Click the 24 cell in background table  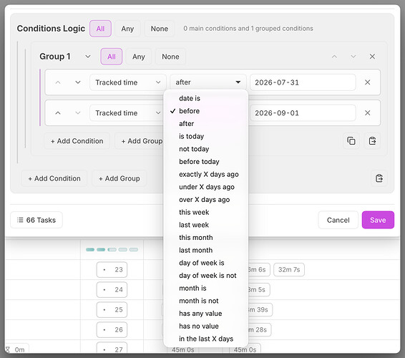point(112,290)
